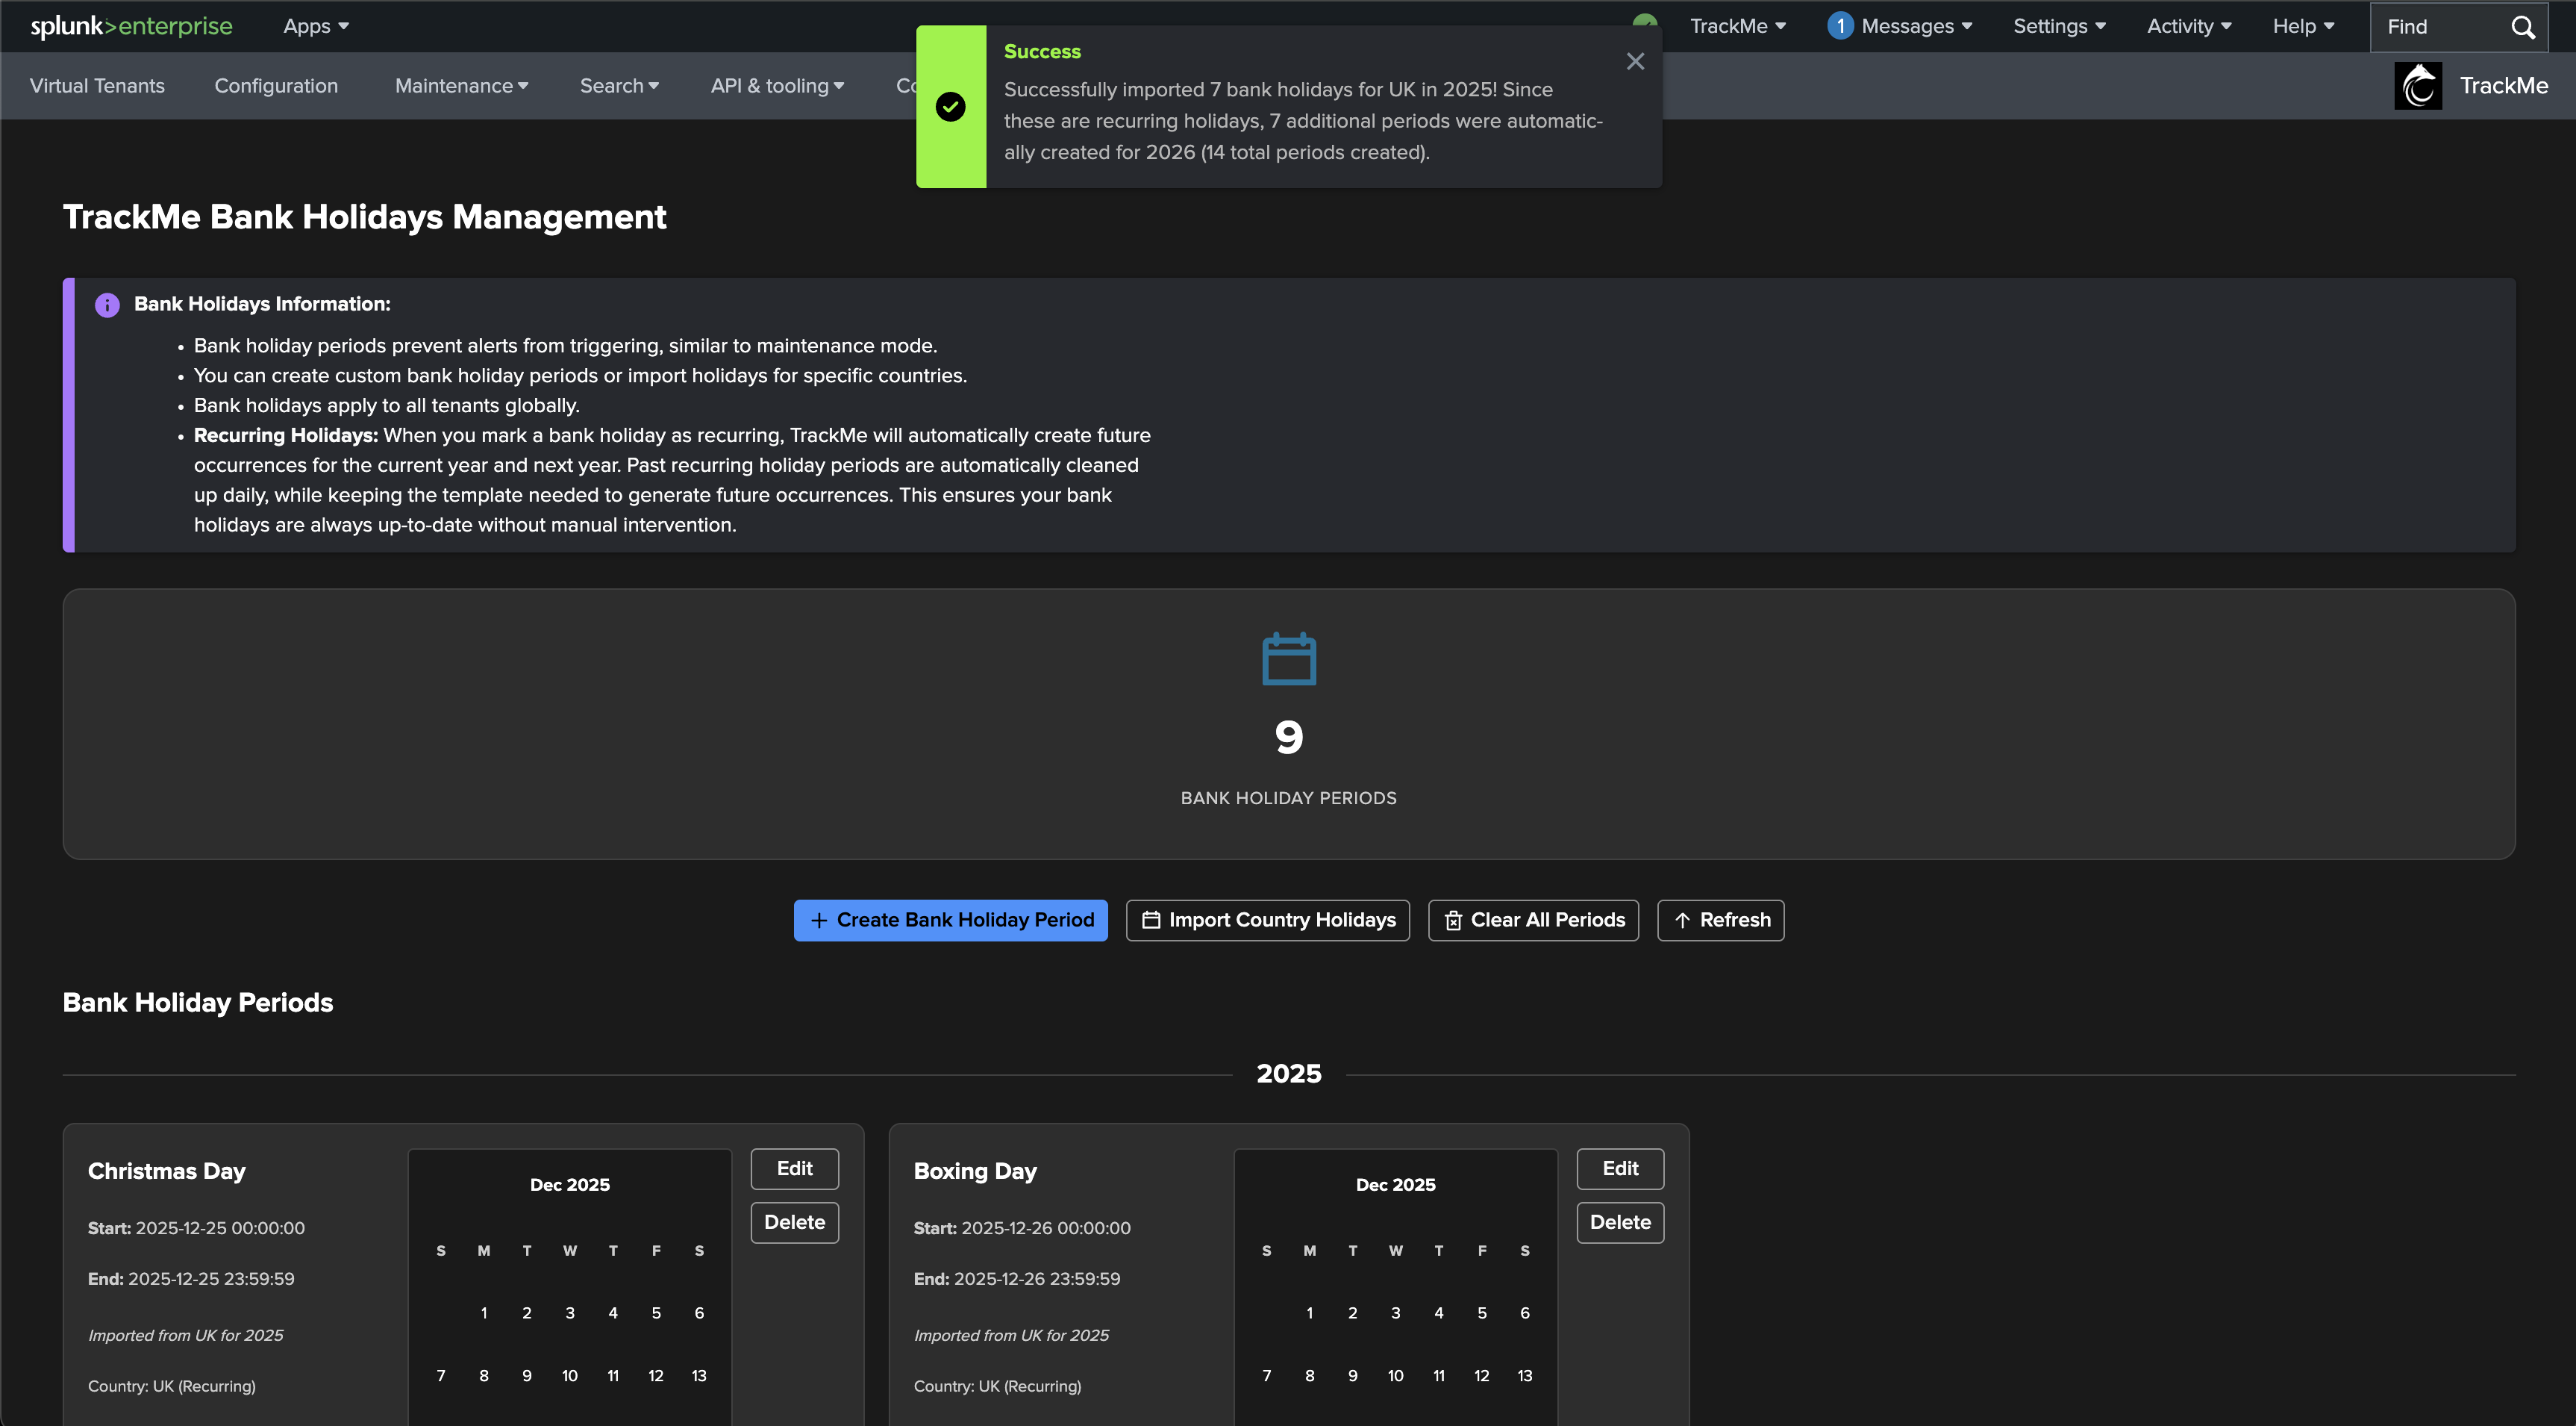This screenshot has height=1426, width=2576.
Task: Click the large calendar icon above count
Action: coord(1288,658)
